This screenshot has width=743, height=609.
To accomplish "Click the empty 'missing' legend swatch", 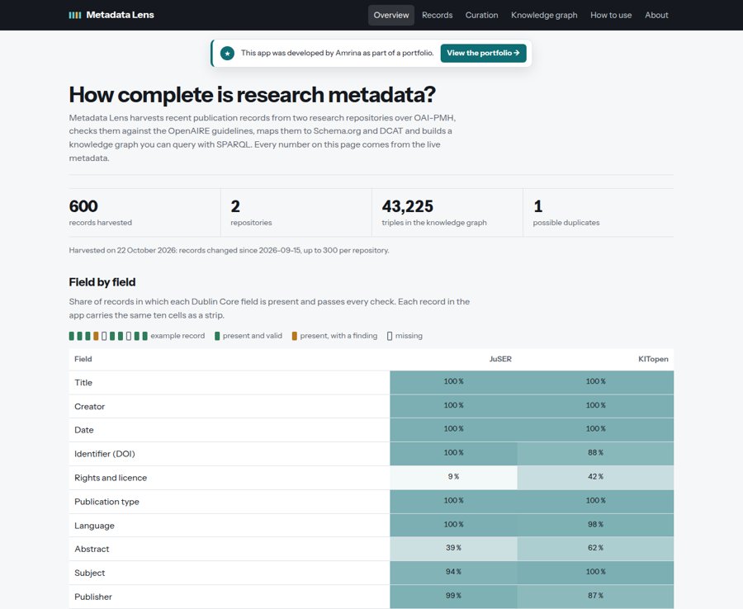I will [x=390, y=336].
